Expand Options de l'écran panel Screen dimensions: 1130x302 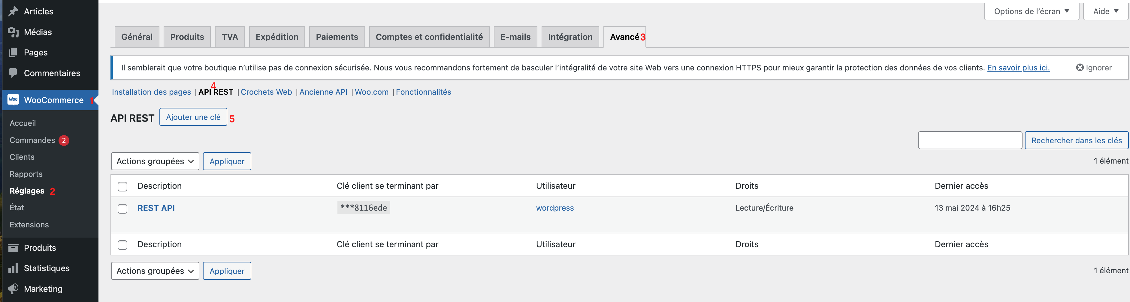pos(1031,11)
